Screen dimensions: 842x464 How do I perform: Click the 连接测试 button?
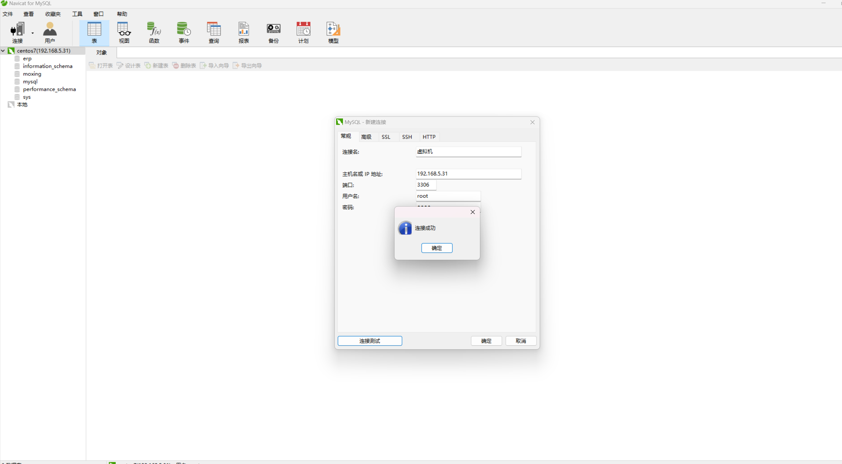370,341
